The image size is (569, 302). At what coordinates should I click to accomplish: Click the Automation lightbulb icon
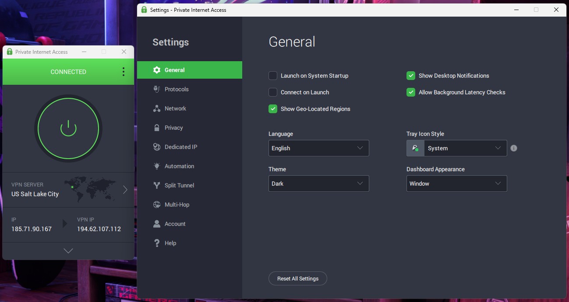(156, 166)
